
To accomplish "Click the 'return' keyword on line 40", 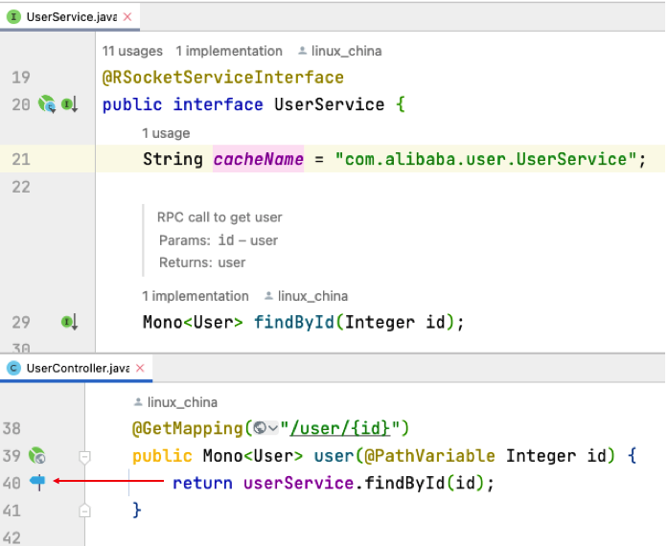I will click(203, 483).
